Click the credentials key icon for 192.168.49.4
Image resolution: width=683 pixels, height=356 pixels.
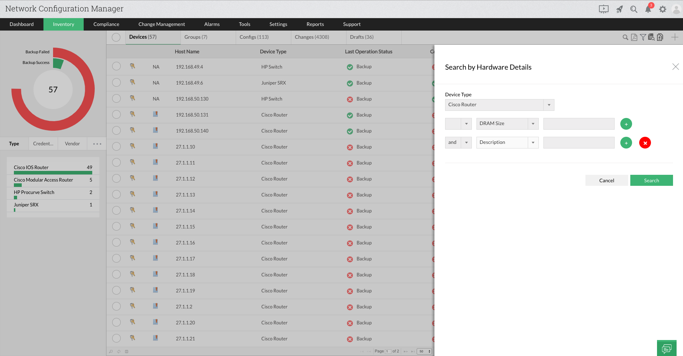(x=132, y=66)
